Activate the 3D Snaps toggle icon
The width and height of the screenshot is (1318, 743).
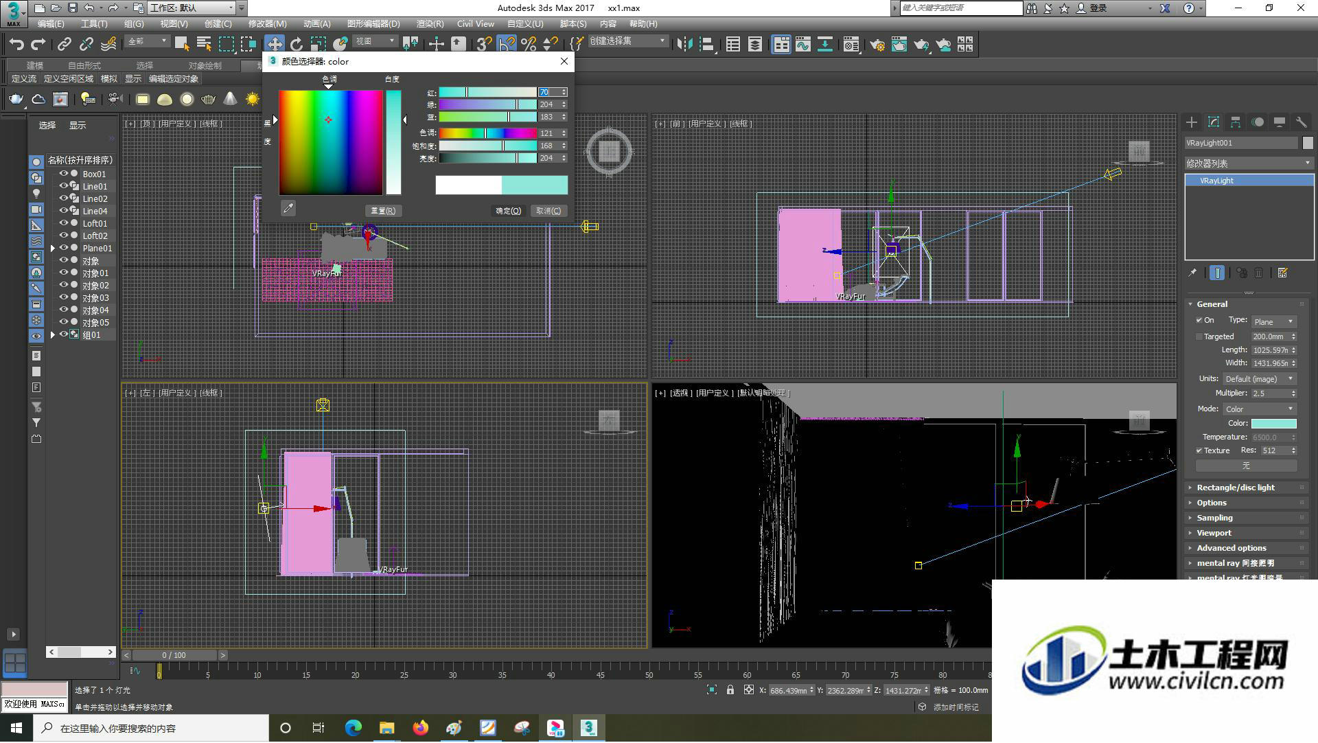point(484,45)
